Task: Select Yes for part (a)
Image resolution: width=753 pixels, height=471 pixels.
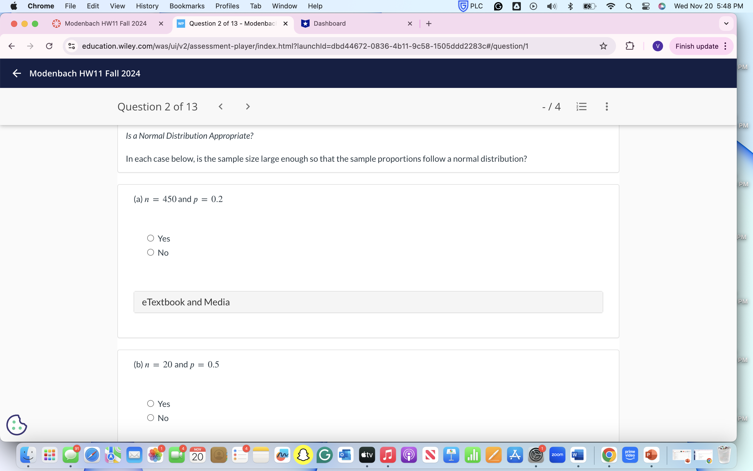Action: (x=151, y=238)
